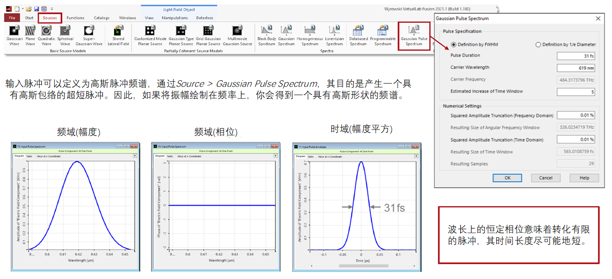Screen dimensions: 612x279
Task: Open Table tab in Input Pulse Envelope window
Action: tap(310, 156)
